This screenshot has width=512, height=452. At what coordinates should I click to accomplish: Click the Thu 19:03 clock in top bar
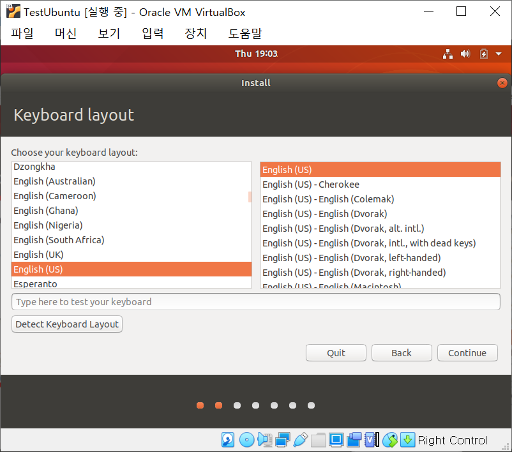pos(257,54)
